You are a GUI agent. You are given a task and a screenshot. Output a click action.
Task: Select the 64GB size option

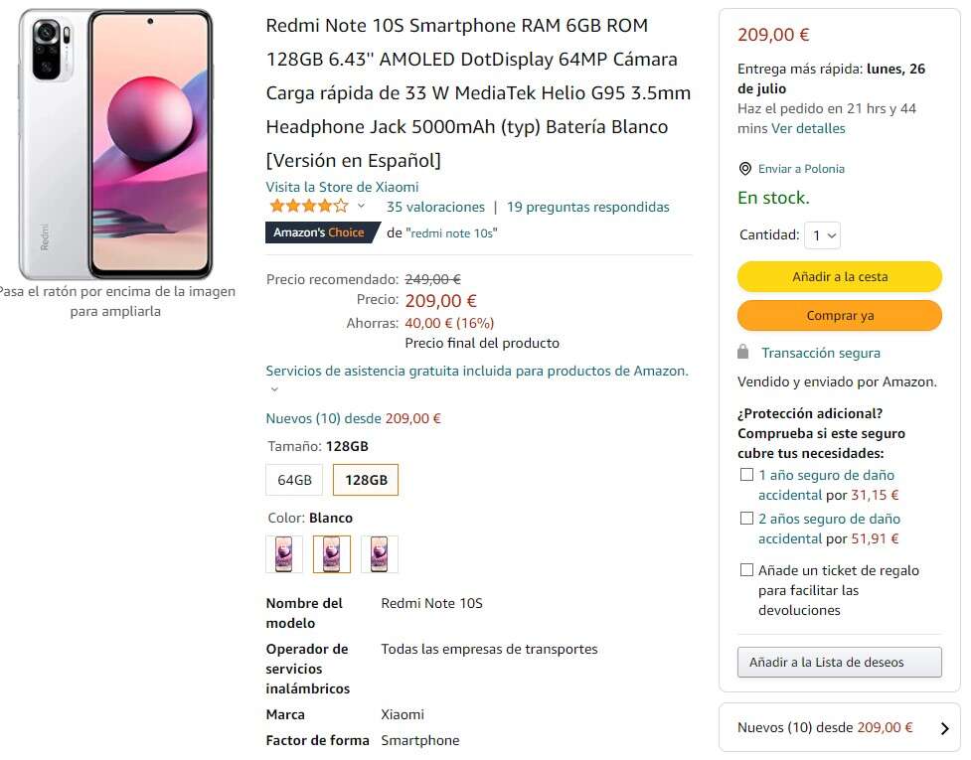tap(294, 480)
